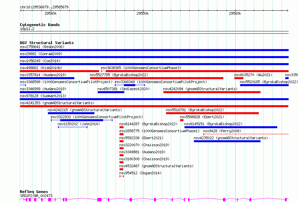The height and width of the screenshot is (203, 298).
Task: Click the blue feature under nsv1150202
Action: tap(73, 127)
